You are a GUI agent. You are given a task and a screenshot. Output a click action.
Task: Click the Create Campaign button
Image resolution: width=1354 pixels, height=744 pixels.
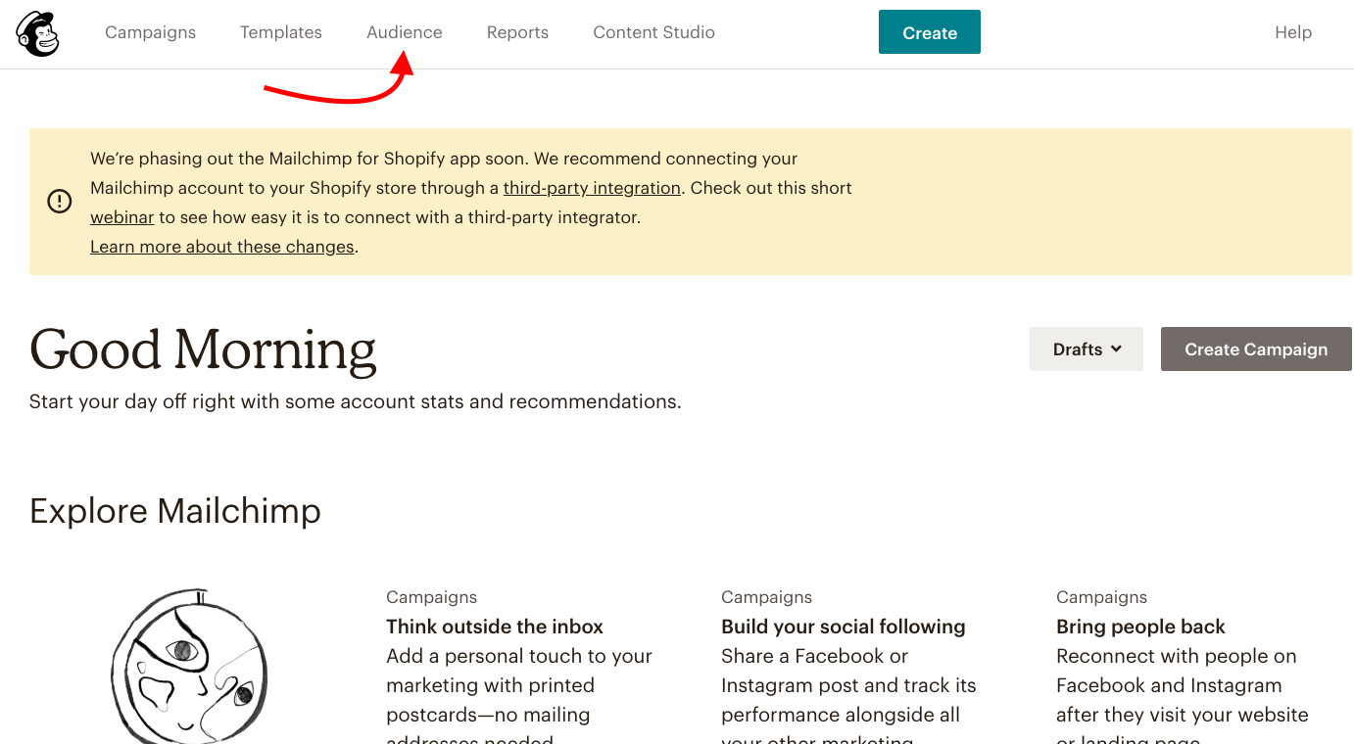coord(1256,349)
